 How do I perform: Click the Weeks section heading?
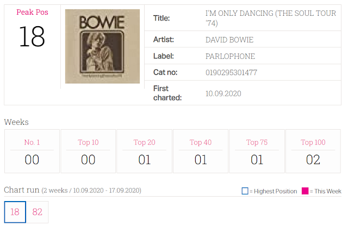16,122
